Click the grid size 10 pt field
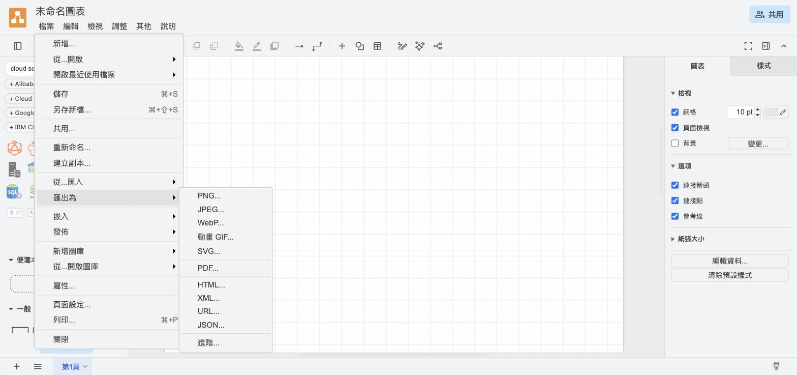Viewport: 797px width, 375px height. (741, 112)
